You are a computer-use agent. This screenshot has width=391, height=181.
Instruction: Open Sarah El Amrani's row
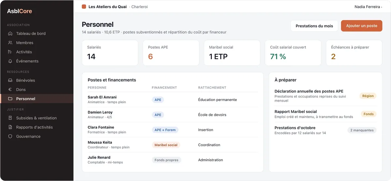[x=173, y=100]
